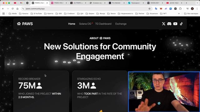Expand the tab search dropdown arrow
This screenshot has width=200, height=112.
tap(197, 3)
